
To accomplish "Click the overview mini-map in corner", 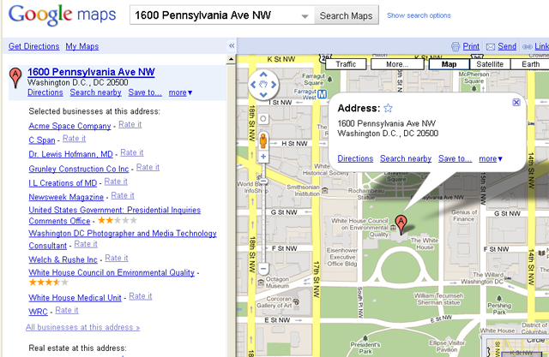I will (515, 346).
